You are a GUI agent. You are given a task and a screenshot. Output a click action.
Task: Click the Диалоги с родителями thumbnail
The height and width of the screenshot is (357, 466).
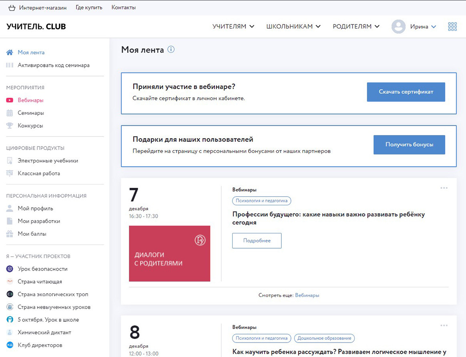(x=169, y=254)
